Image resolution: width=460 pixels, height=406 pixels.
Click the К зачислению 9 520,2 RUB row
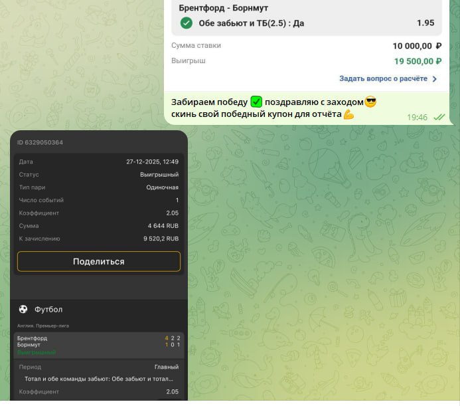(98, 238)
